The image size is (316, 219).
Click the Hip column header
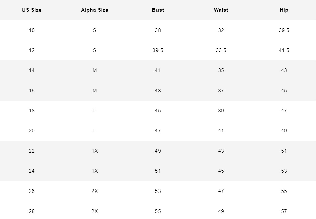tap(284, 10)
